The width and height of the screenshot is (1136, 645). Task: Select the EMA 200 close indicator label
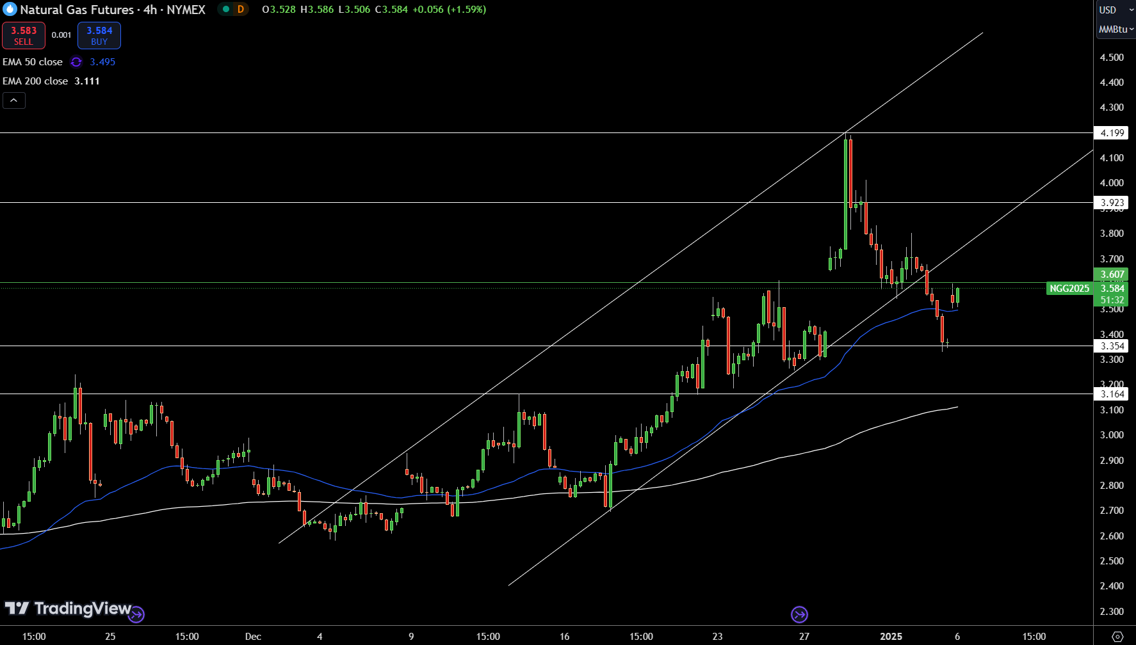coord(35,81)
